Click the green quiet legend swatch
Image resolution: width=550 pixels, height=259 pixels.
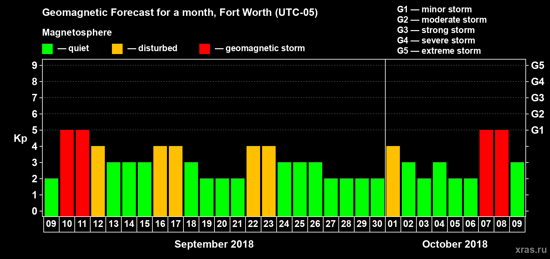pos(47,49)
